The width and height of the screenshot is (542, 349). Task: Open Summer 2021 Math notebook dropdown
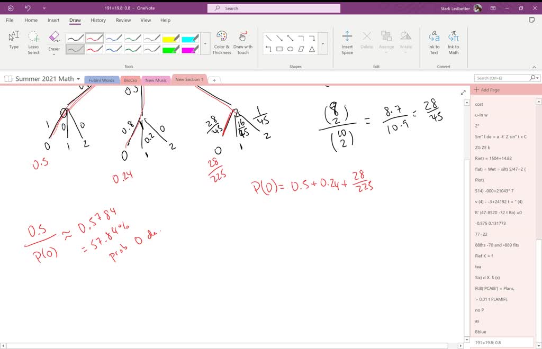(x=78, y=79)
